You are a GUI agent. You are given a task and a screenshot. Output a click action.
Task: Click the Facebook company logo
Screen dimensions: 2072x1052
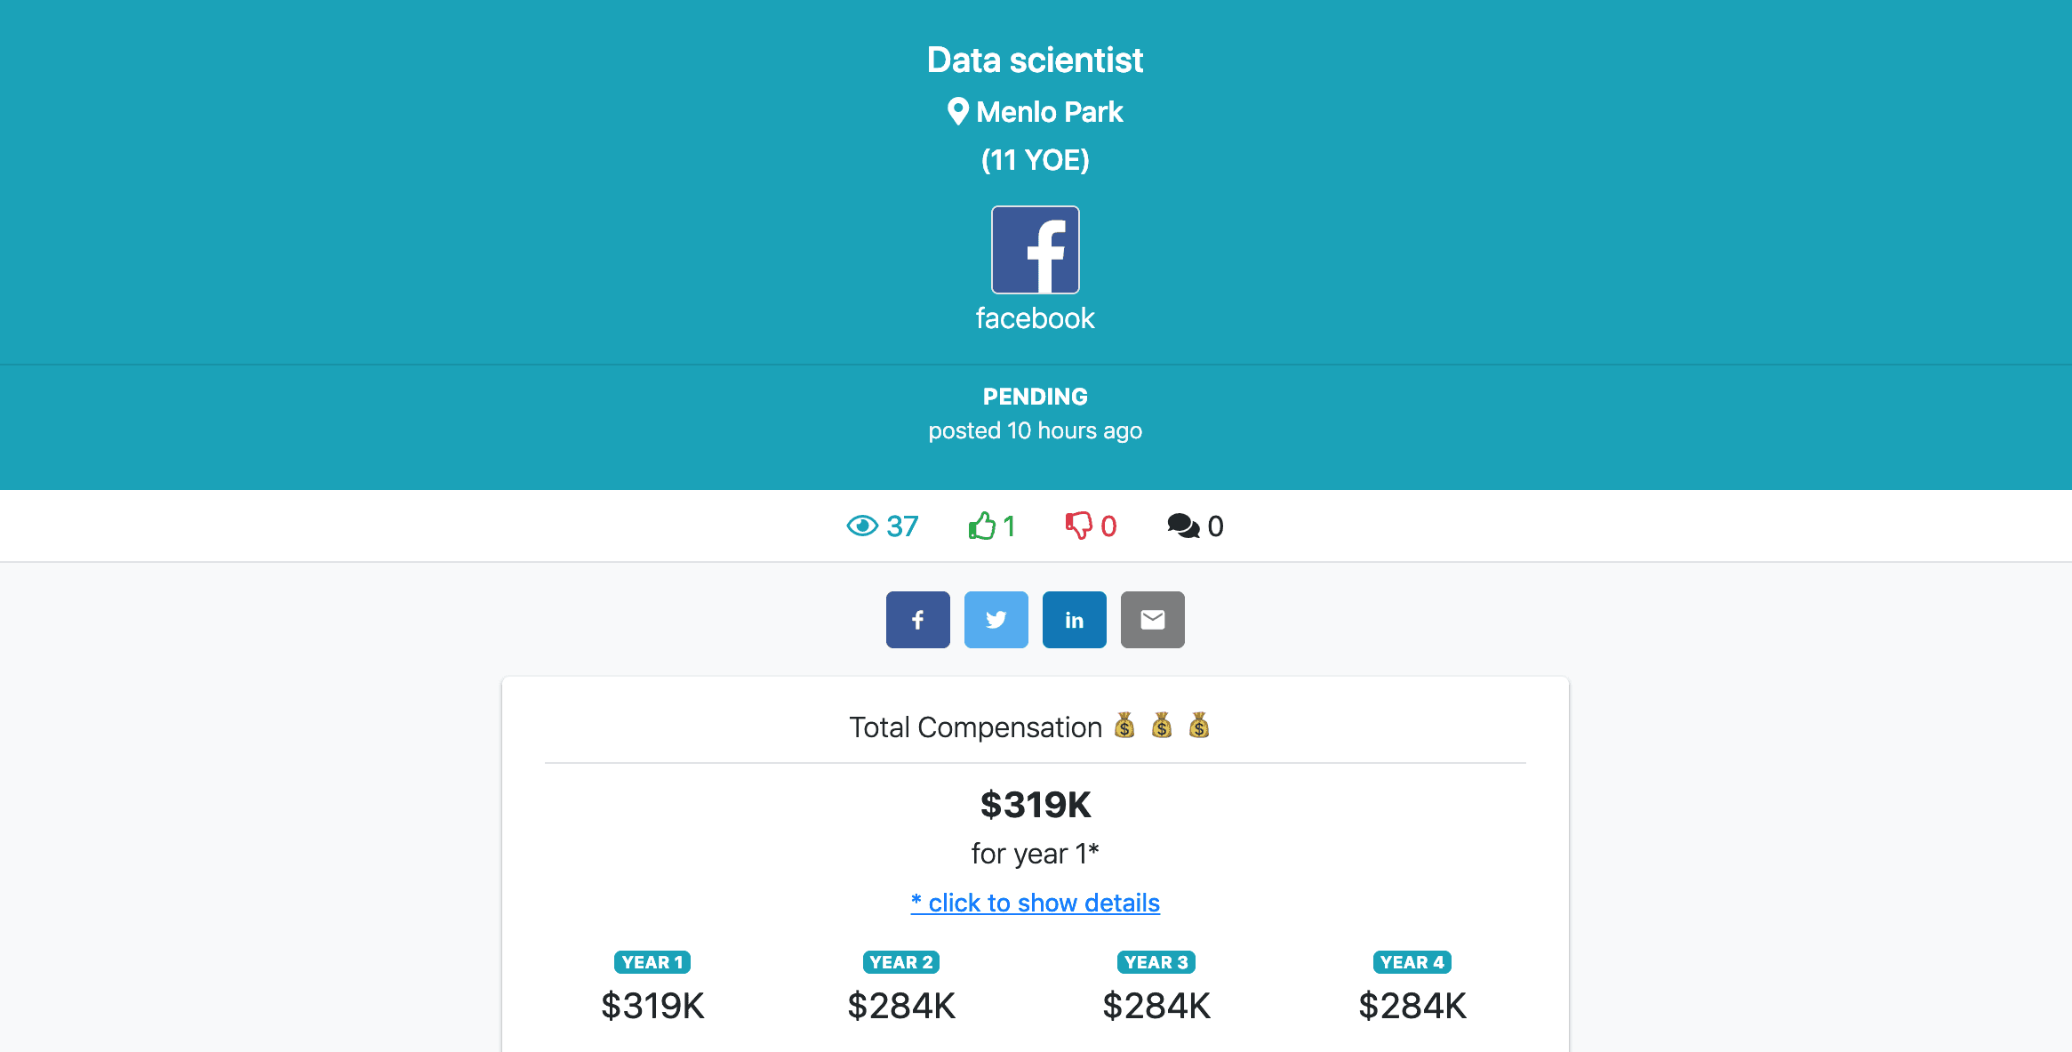(x=1036, y=250)
